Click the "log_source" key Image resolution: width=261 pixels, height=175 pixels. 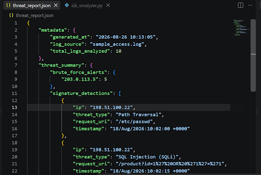tap(67, 44)
